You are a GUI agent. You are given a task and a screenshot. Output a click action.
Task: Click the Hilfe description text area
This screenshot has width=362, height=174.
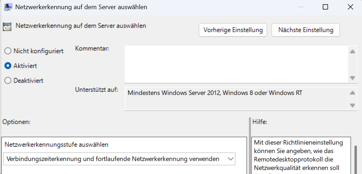pyautogui.click(x=300, y=155)
